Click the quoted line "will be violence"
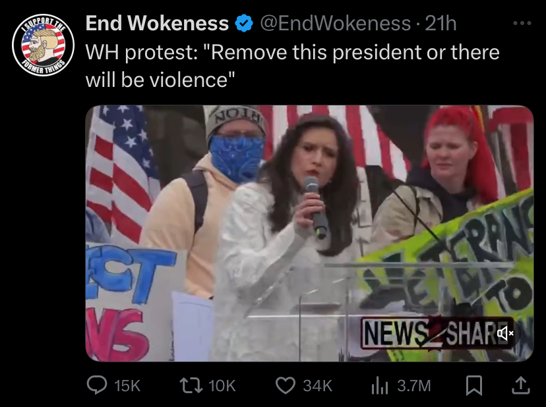Screen dimensions: 546x407 pos(160,80)
